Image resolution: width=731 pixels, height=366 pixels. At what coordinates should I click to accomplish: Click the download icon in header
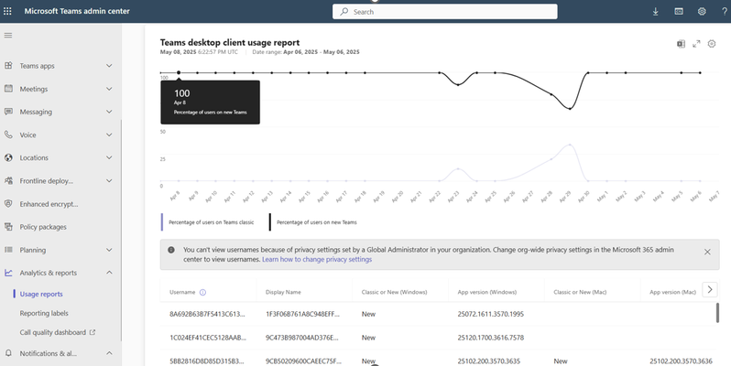click(656, 12)
